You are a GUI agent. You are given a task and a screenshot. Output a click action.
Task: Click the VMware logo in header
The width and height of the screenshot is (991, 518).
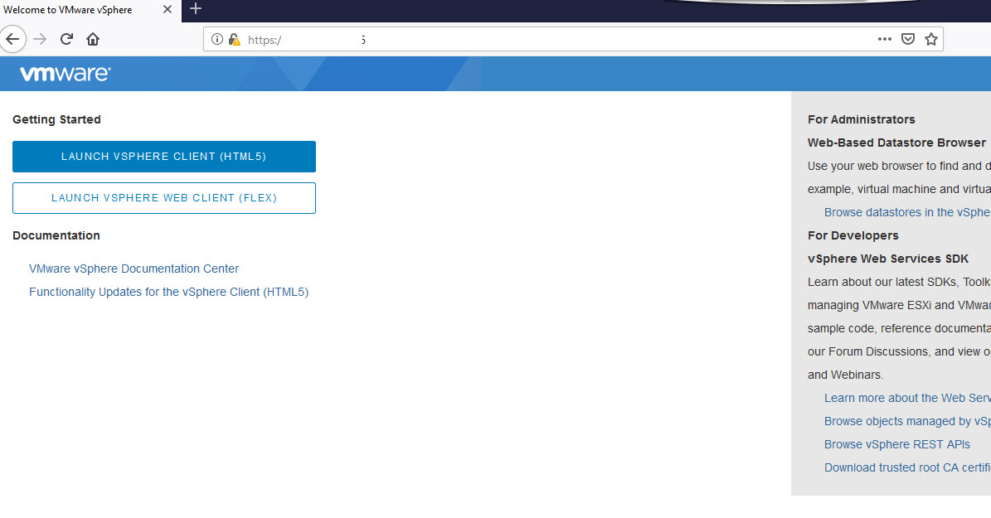(65, 74)
